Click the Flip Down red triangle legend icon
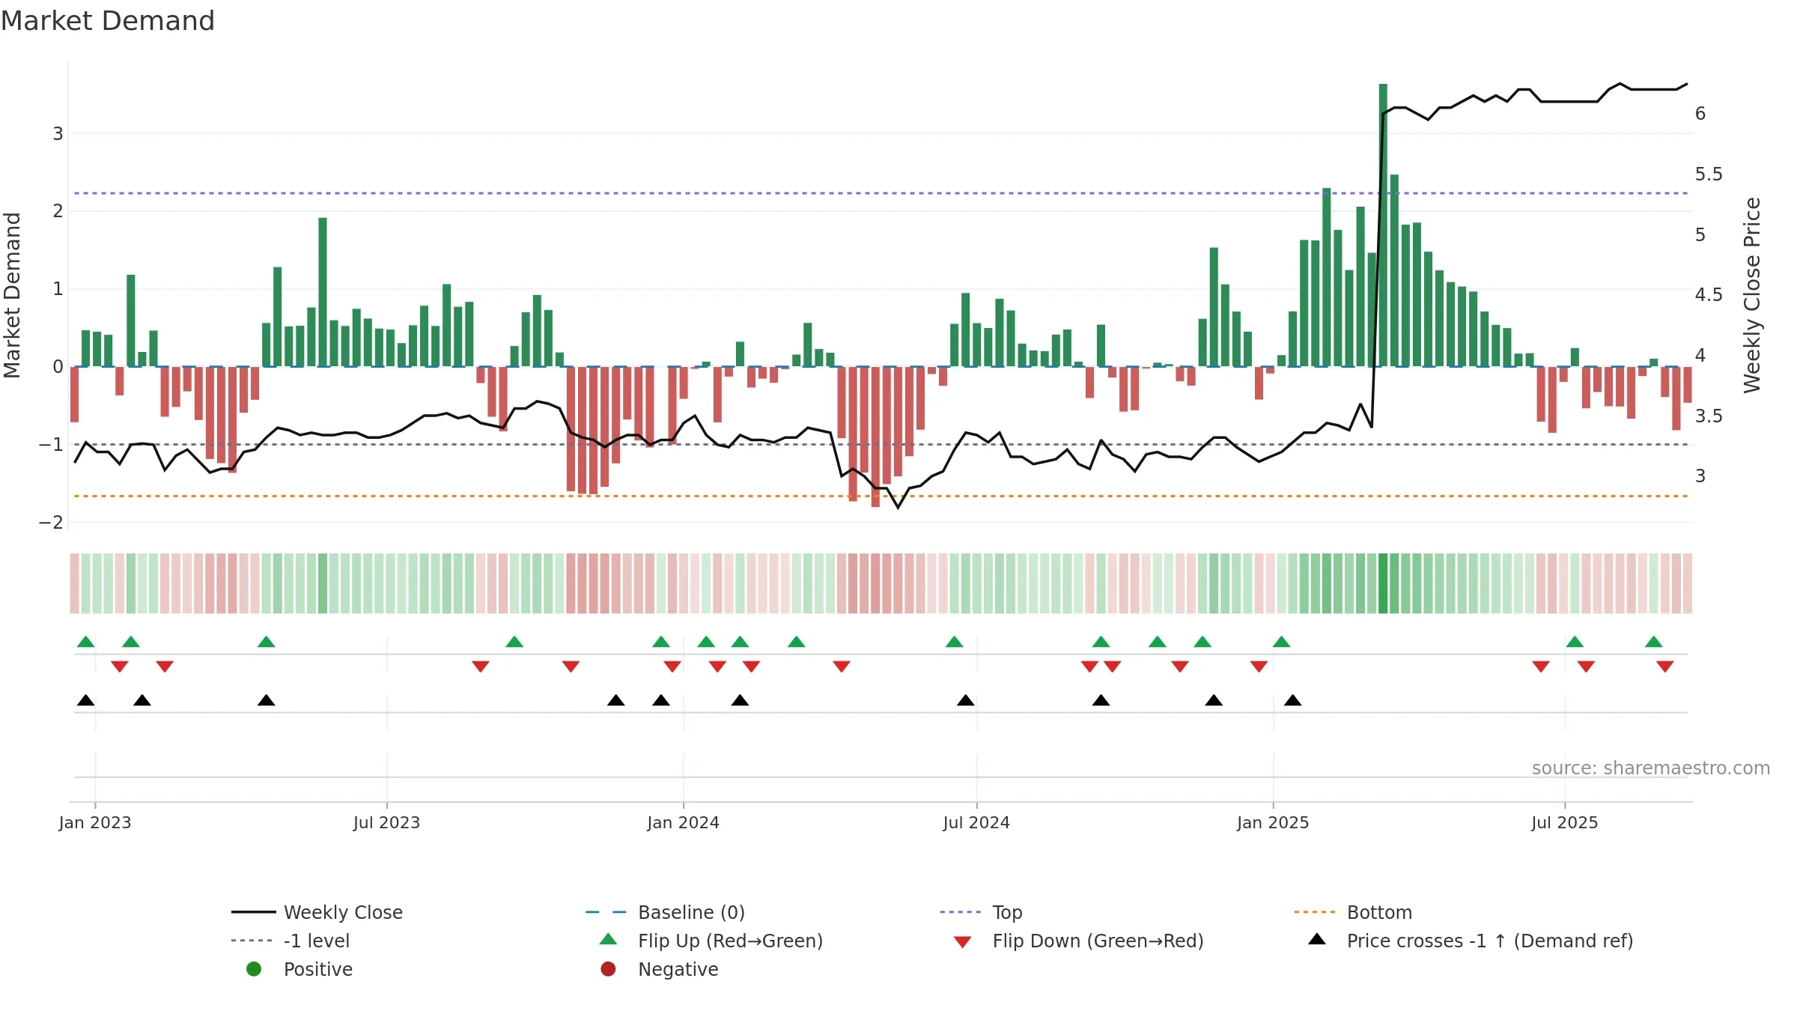Image resolution: width=1797 pixels, height=1011 pixels. point(963,942)
